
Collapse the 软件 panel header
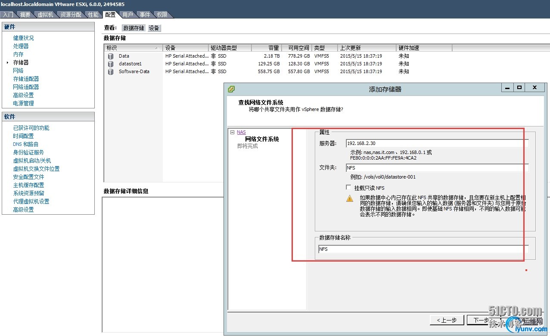point(48,117)
